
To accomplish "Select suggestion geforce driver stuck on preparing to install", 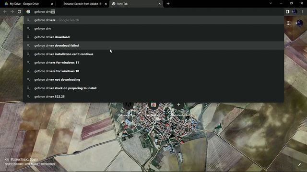I will (x=153, y=88).
